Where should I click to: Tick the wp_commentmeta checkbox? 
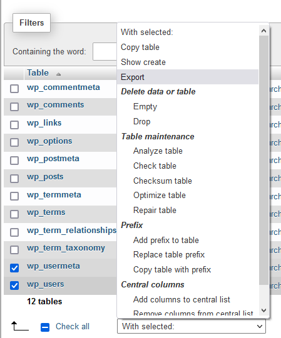(14, 89)
